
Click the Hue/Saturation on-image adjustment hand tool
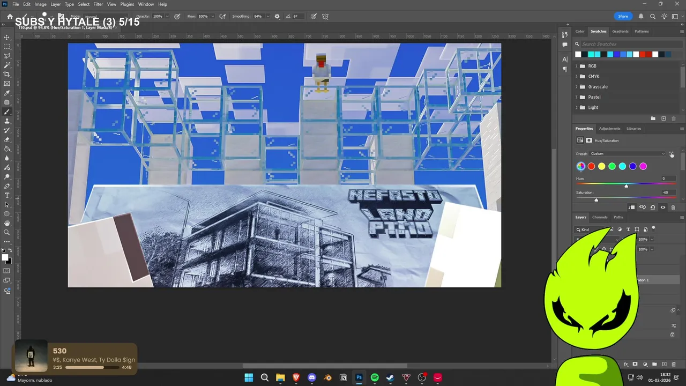click(x=672, y=154)
